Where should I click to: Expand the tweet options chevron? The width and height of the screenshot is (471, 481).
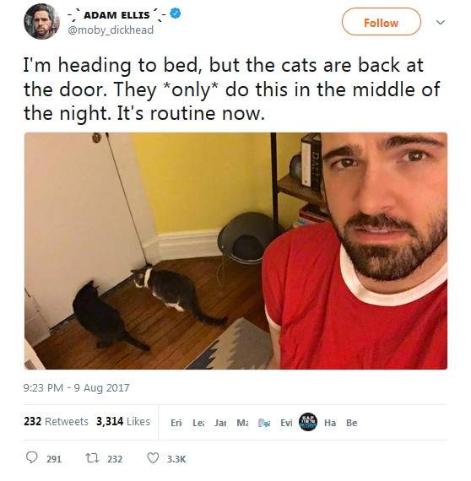[x=441, y=22]
